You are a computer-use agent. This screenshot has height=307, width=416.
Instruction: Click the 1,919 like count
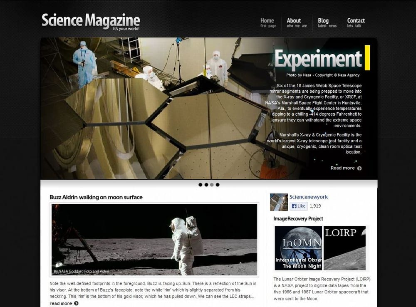pyautogui.click(x=315, y=206)
